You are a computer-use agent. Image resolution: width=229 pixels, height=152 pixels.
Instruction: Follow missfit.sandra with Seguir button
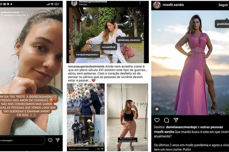223,5
